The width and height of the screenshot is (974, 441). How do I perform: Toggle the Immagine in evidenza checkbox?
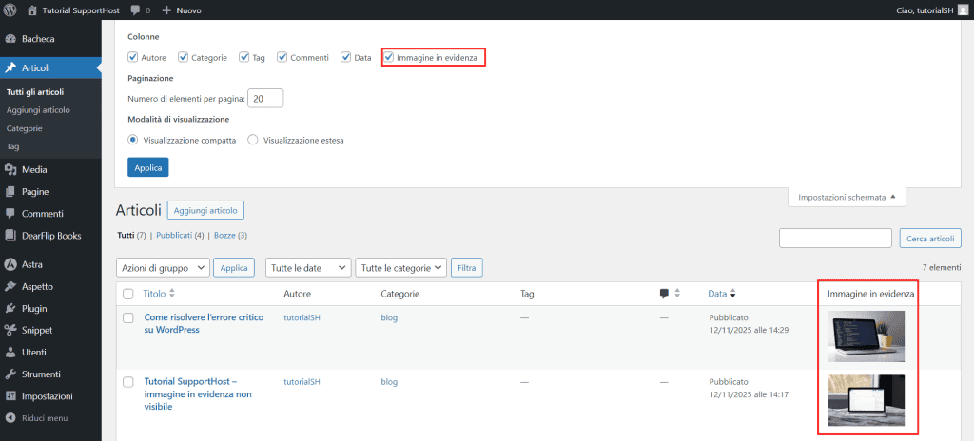(x=388, y=57)
